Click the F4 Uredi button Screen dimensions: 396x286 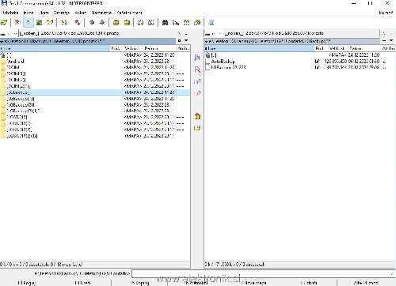(83, 283)
